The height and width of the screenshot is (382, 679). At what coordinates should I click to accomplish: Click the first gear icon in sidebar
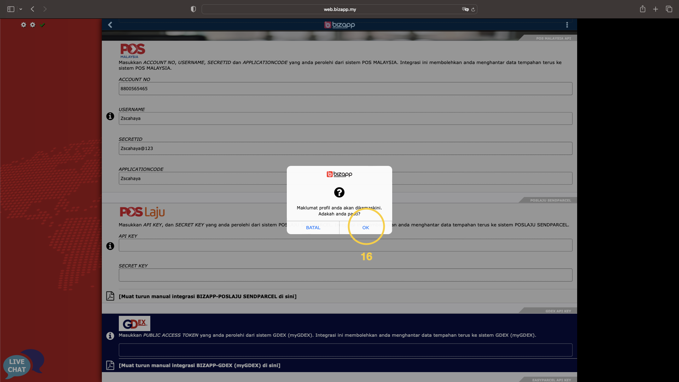(x=23, y=25)
